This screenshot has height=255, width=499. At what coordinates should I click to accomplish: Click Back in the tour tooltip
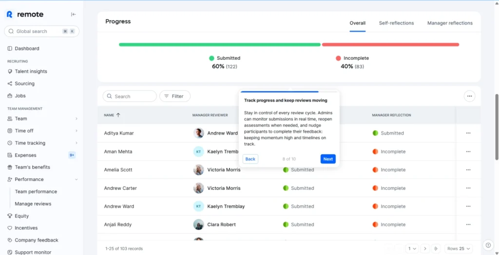tap(250, 159)
